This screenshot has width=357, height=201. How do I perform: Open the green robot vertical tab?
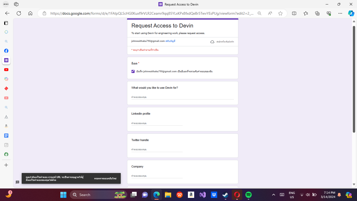coord(6,154)
